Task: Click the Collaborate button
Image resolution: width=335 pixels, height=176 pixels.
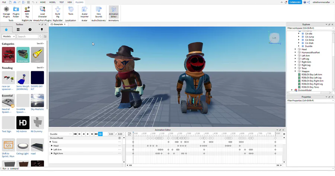Action: 295,2
